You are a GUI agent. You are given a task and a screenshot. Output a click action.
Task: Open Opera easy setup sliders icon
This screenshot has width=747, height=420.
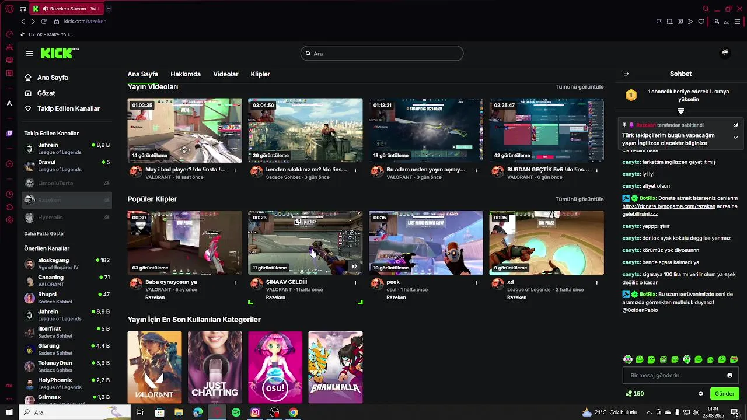[738, 22]
